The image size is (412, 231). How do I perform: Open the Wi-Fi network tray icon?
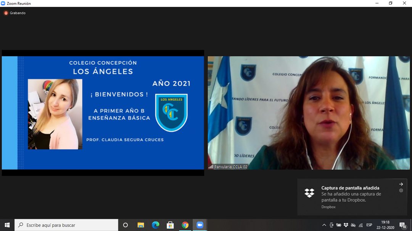point(360,225)
